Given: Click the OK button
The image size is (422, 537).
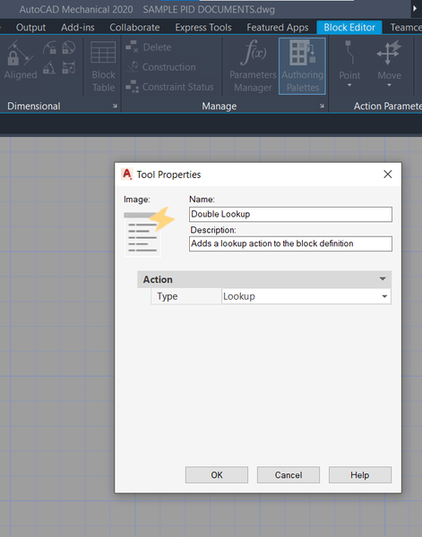Looking at the screenshot, I should point(217,475).
